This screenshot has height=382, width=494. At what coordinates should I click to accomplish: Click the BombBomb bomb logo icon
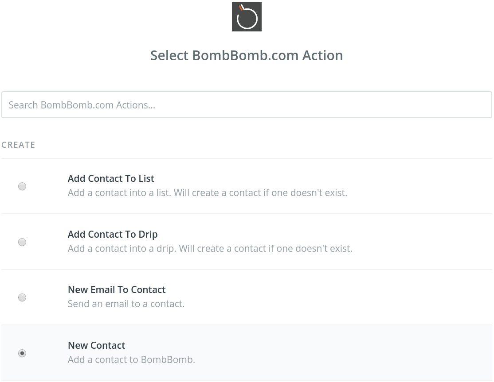[x=247, y=17]
